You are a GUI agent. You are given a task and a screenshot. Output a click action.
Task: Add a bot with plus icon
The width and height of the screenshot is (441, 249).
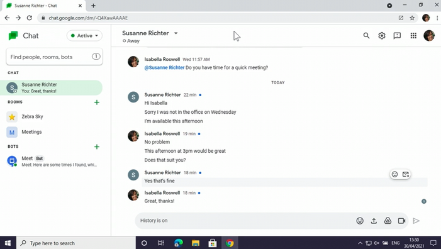97,147
